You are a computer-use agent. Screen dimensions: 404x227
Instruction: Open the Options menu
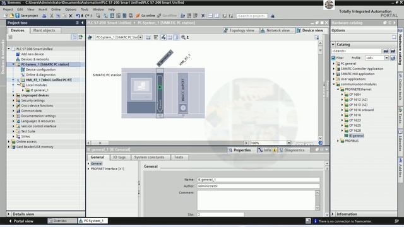click(71, 9)
